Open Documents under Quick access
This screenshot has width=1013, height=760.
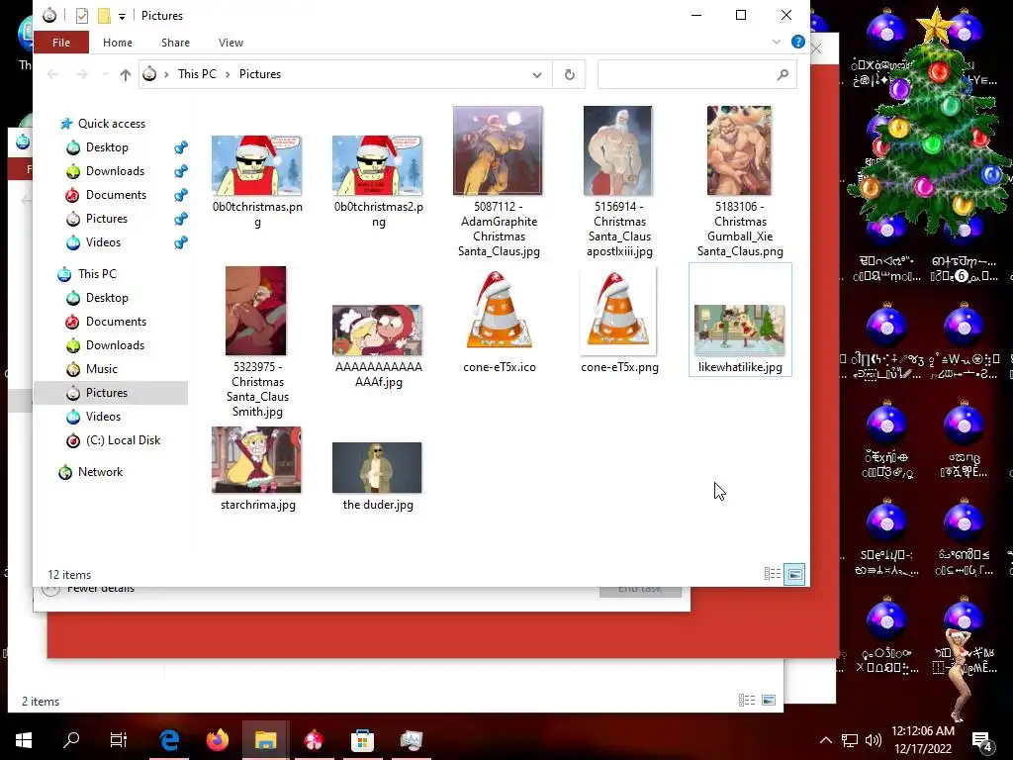116,195
